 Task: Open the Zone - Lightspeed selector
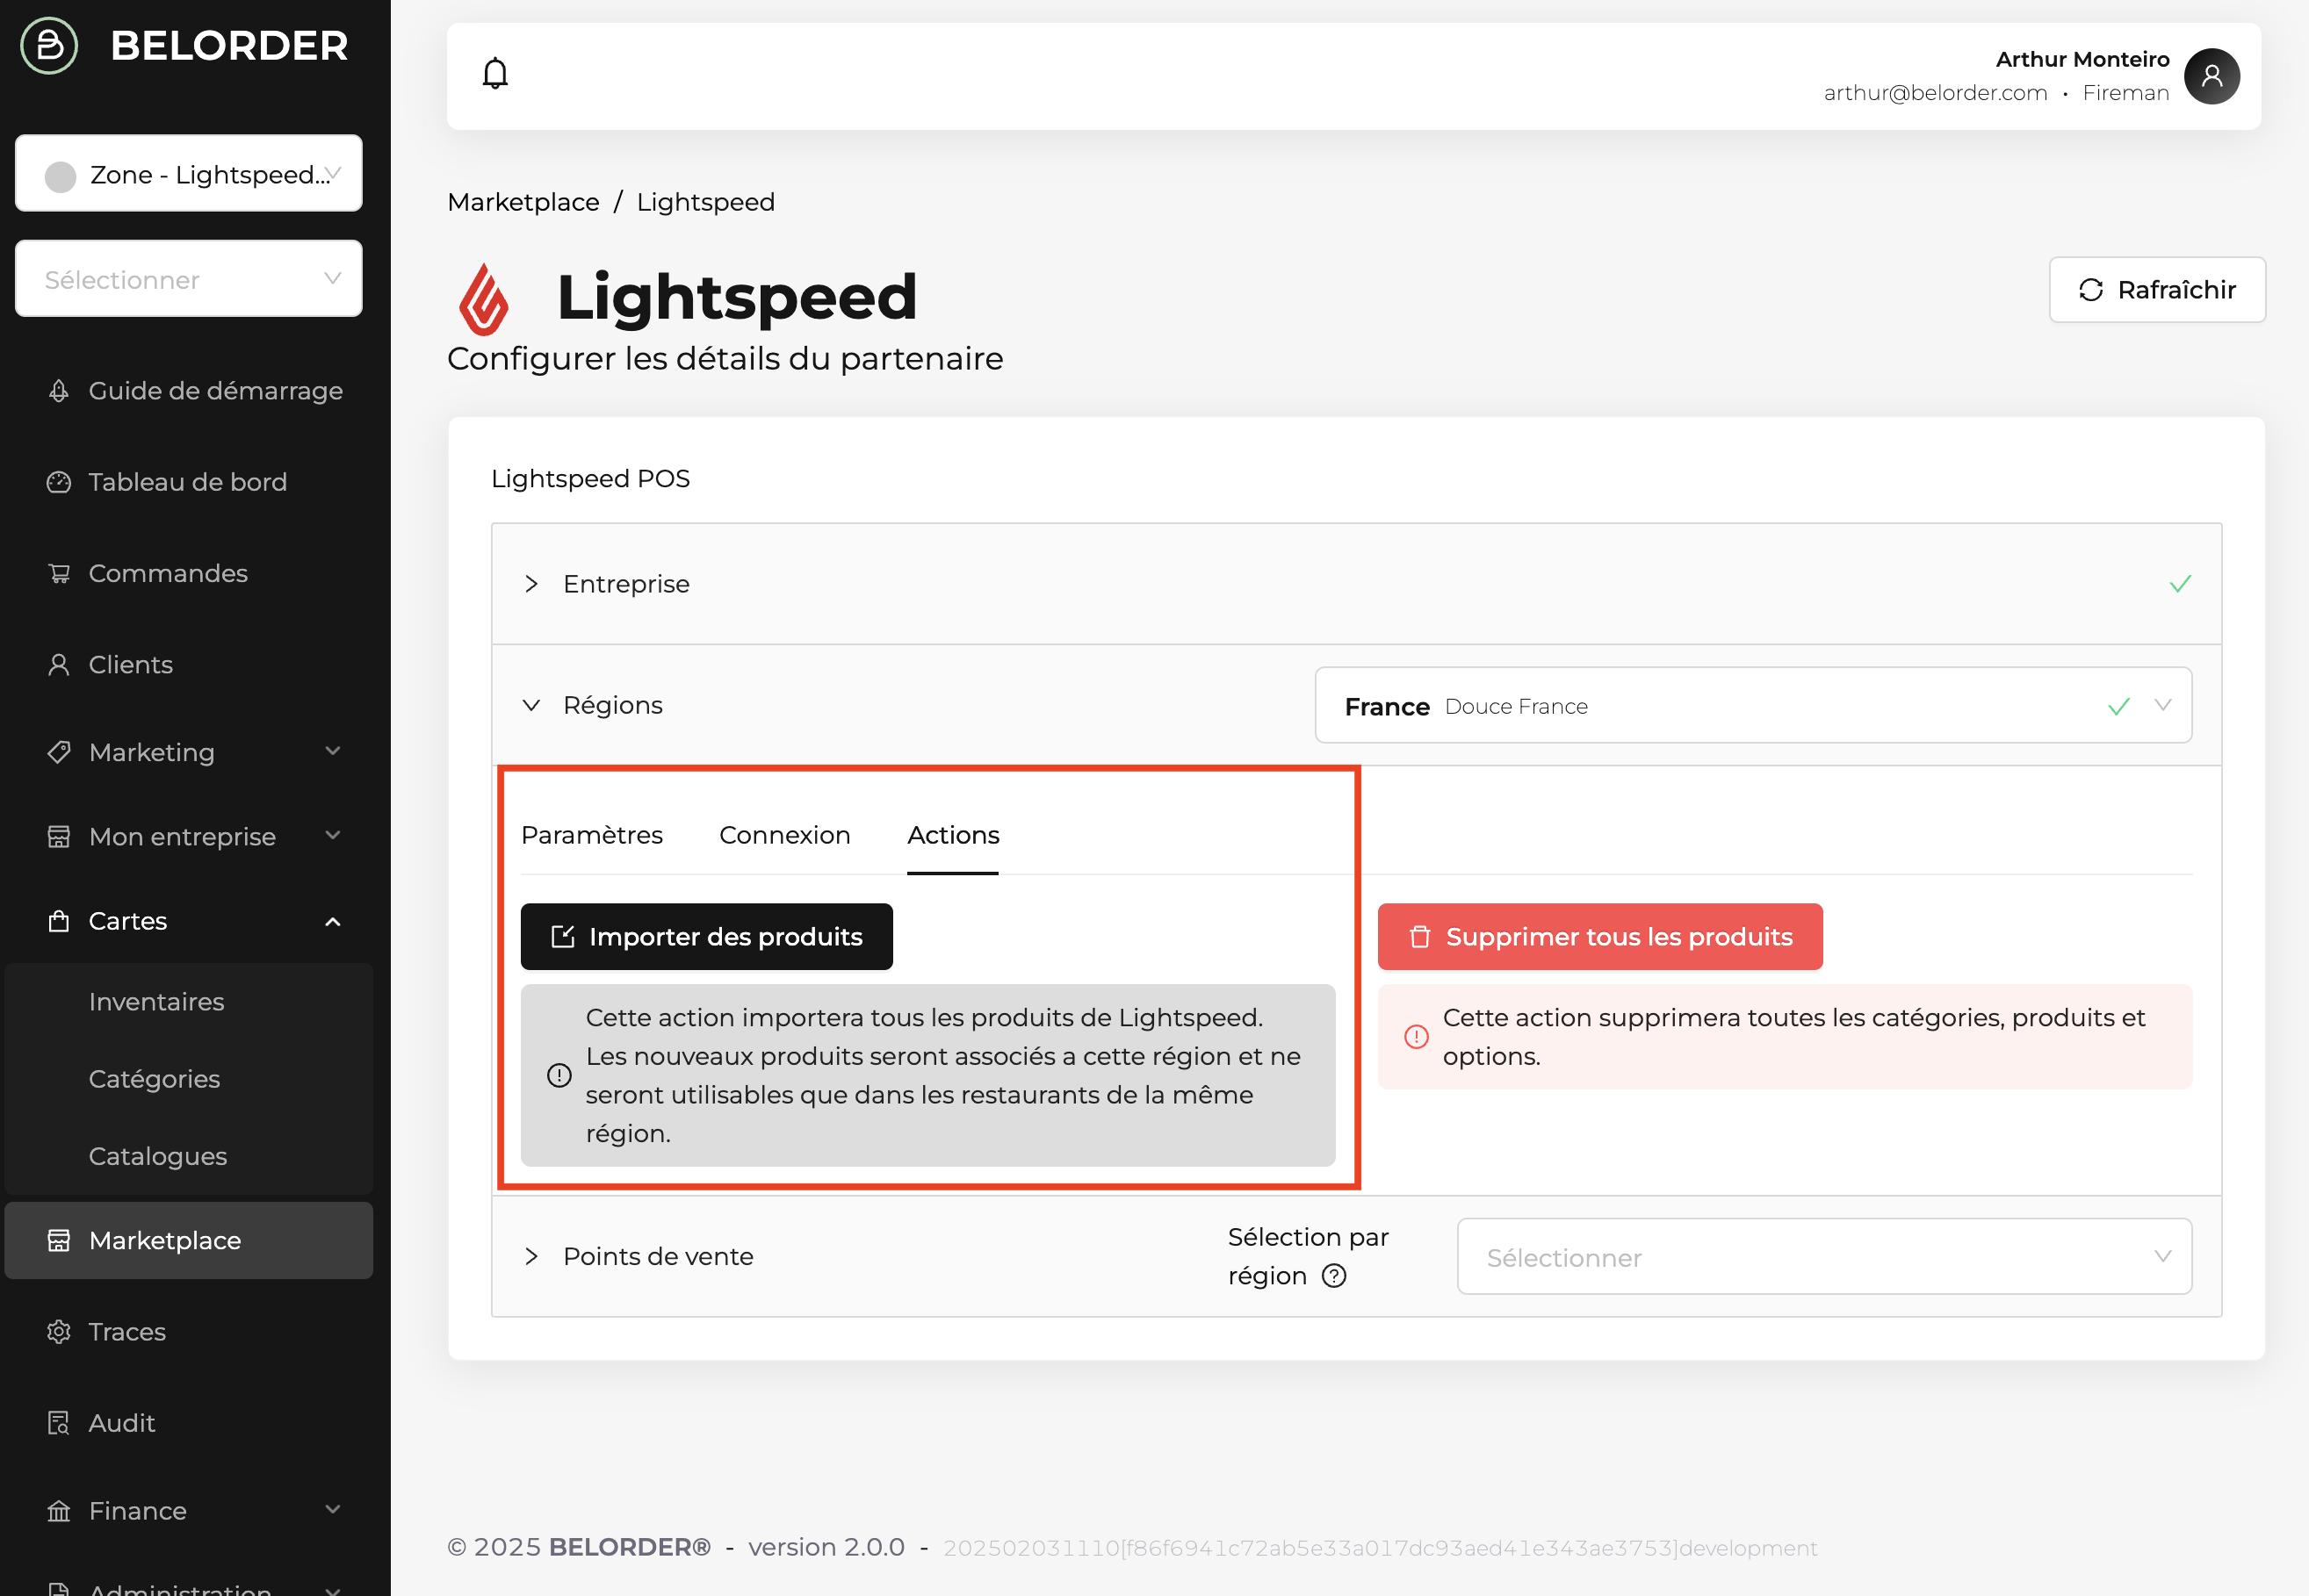(x=189, y=174)
